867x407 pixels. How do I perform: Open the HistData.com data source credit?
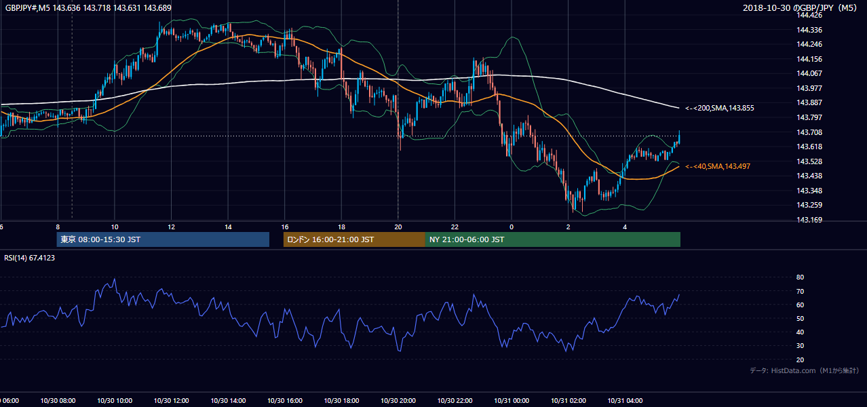pyautogui.click(x=804, y=370)
